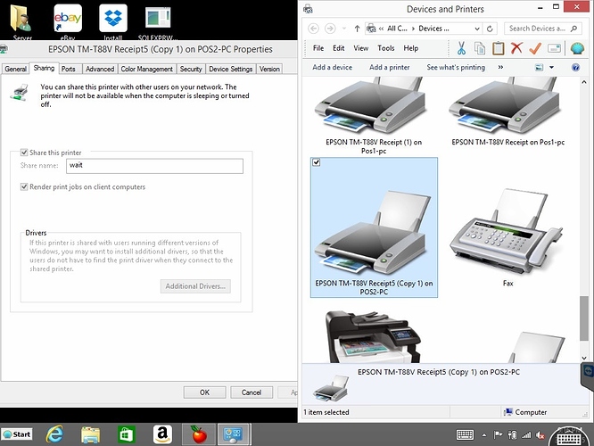Open File Explorer from the taskbar

point(90,434)
